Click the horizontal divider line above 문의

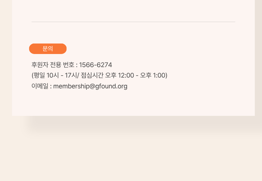pyautogui.click(x=133, y=22)
